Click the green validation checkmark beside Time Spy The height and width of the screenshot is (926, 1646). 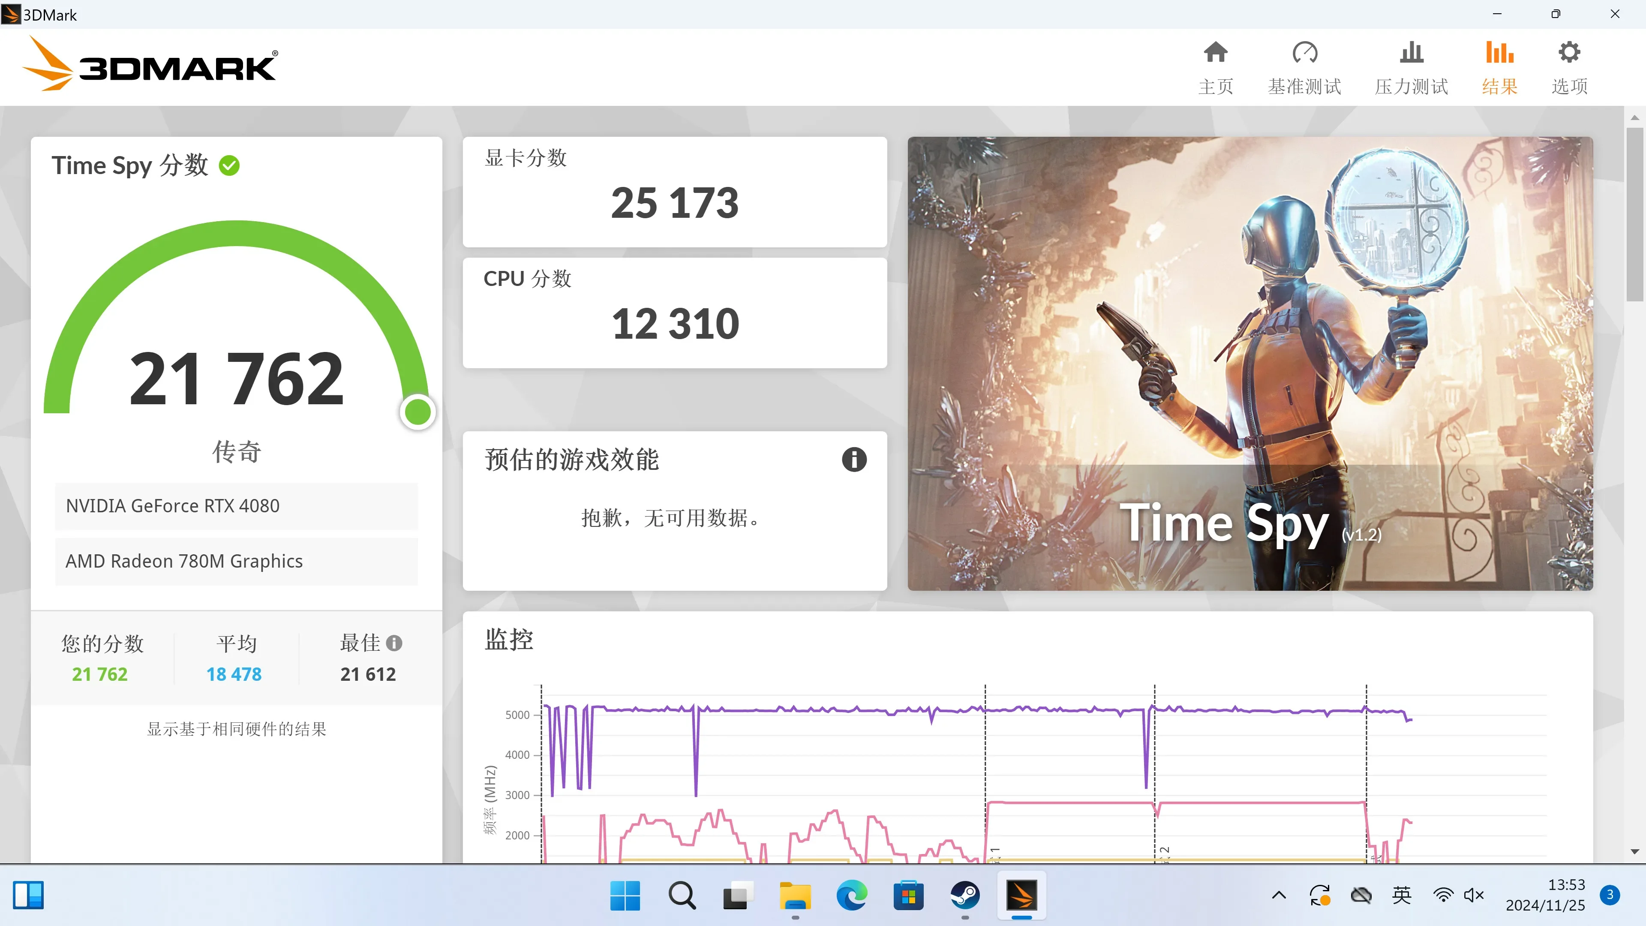[x=229, y=165]
